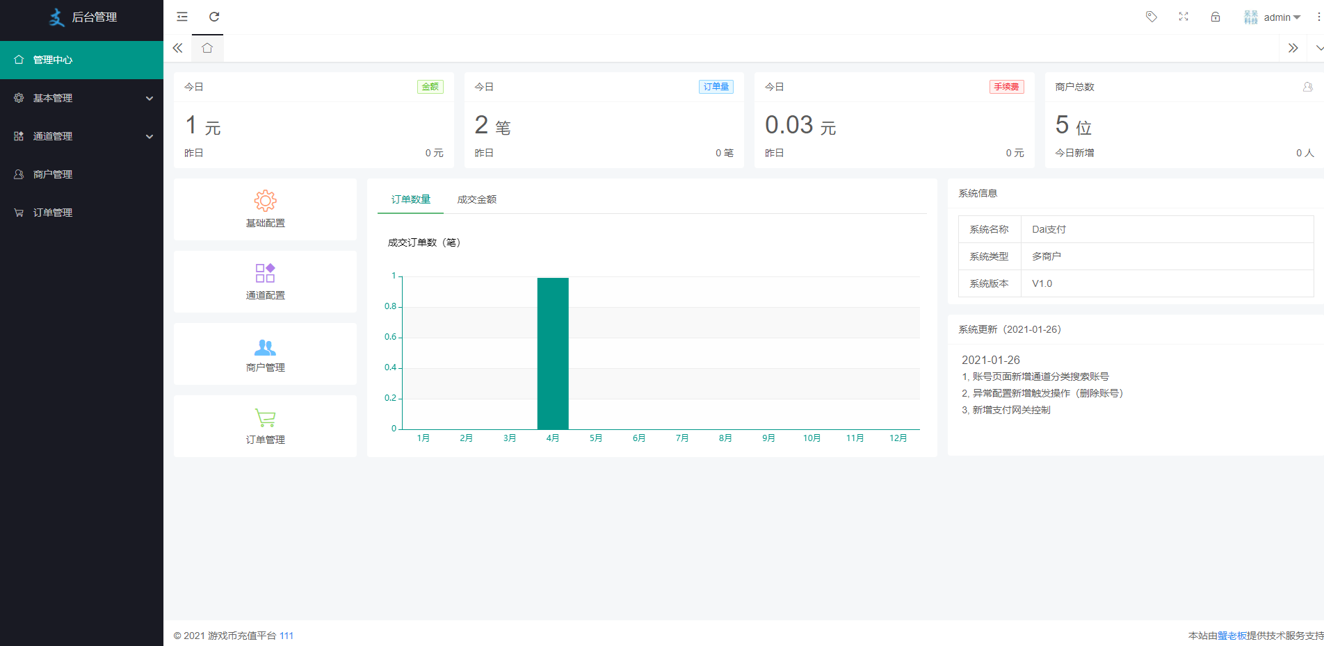Select the 订单数量 chart tab
This screenshot has width=1324, height=646.
click(410, 199)
